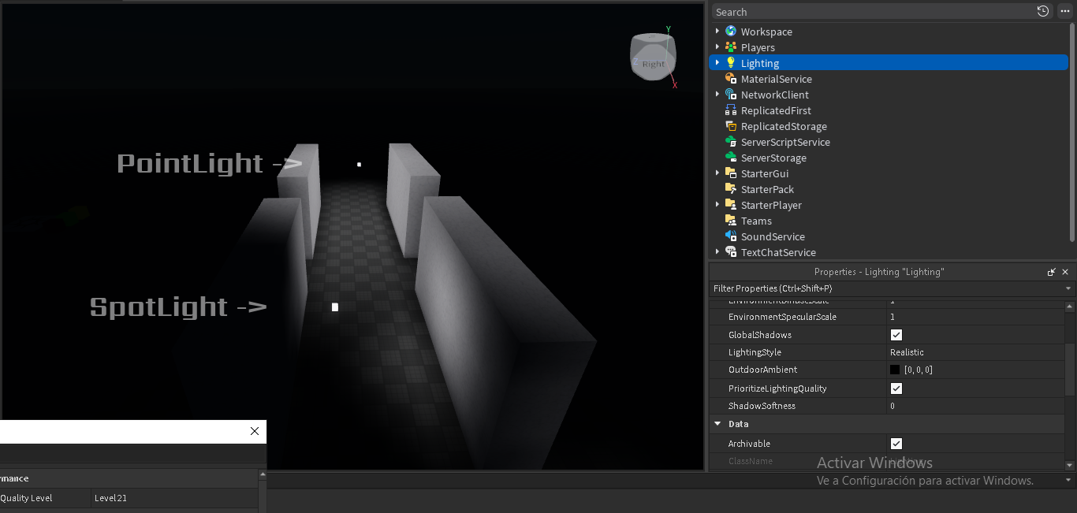Select Teams in the Explorer tree

pos(756,221)
